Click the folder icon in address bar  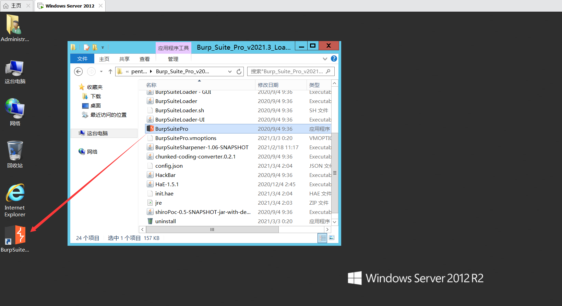120,71
